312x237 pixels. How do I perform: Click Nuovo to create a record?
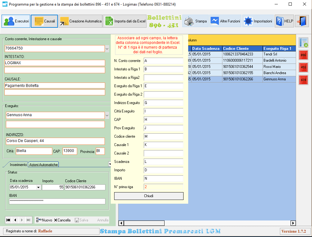point(44,220)
